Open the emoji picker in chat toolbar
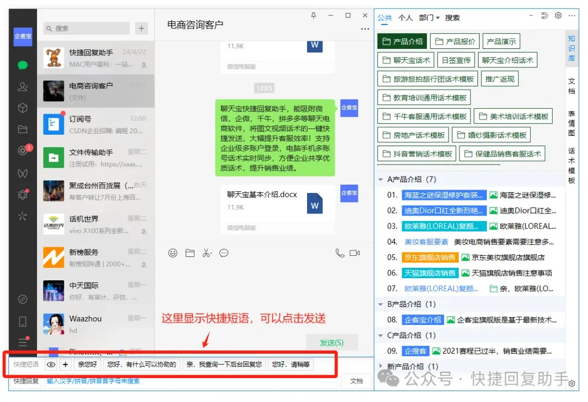Screen dimensions: 588x402 click(x=173, y=253)
